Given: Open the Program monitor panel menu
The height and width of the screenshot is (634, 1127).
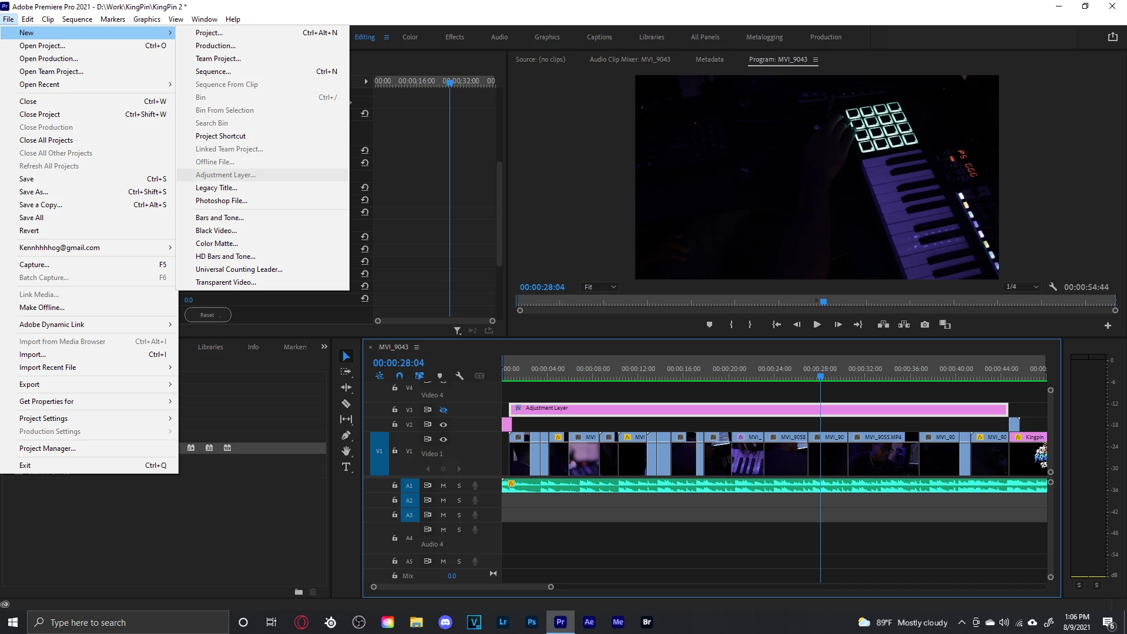Looking at the screenshot, I should 815,59.
